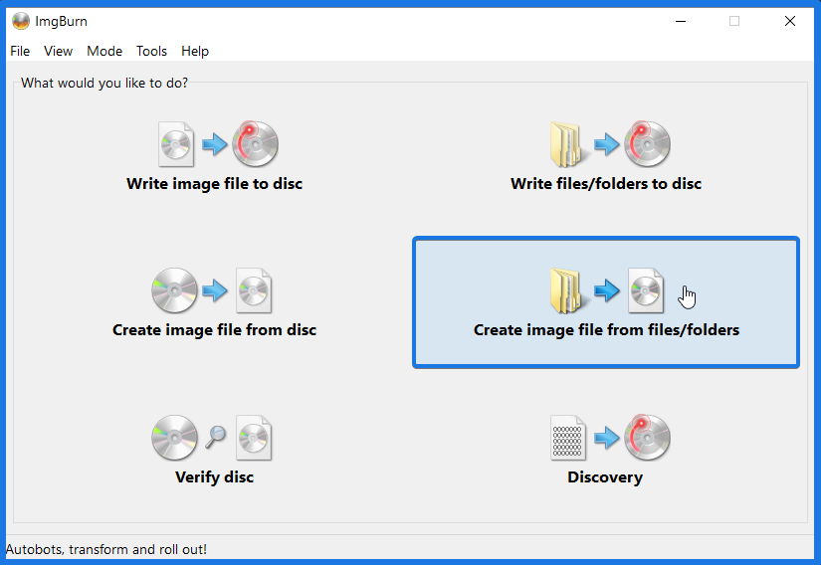Choose Write image file to disc mode
Image resolution: width=821 pixels, height=565 pixels.
click(215, 156)
